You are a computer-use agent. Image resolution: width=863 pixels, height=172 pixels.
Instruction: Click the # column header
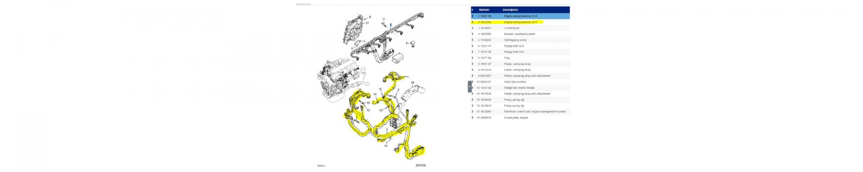(472, 9)
